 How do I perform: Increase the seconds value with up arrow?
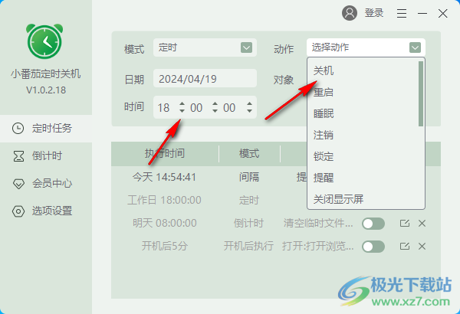249,104
